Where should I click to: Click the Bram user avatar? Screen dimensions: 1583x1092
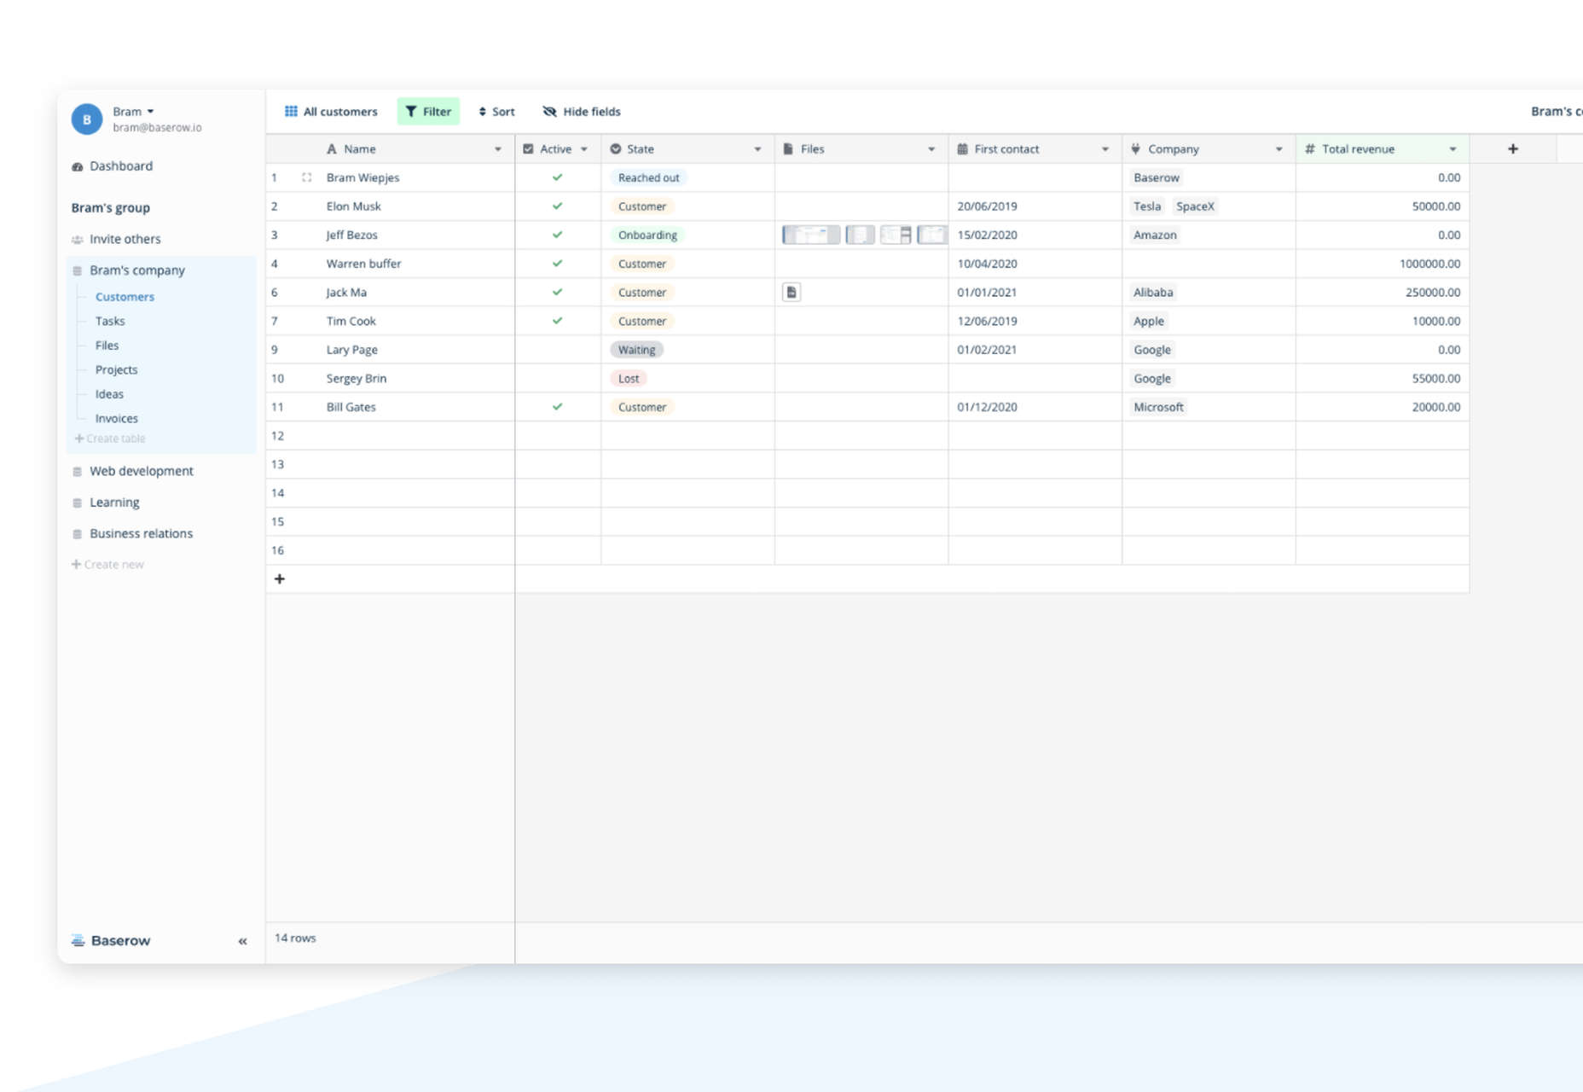87,119
